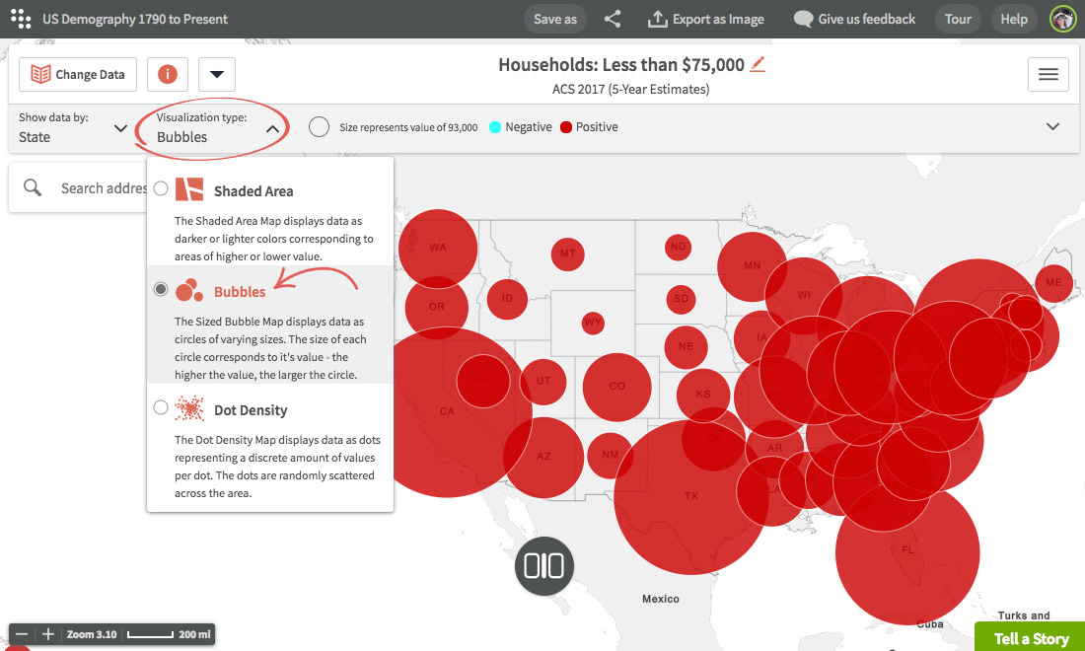Zoom in with the plus button
This screenshot has height=651, width=1085.
pos(47,633)
